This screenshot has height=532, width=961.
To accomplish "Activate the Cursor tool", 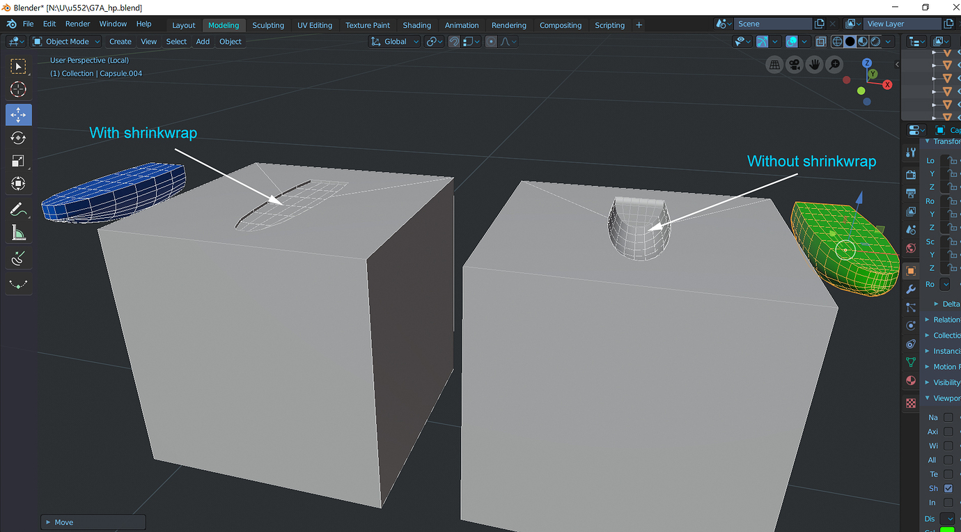I will pos(18,89).
